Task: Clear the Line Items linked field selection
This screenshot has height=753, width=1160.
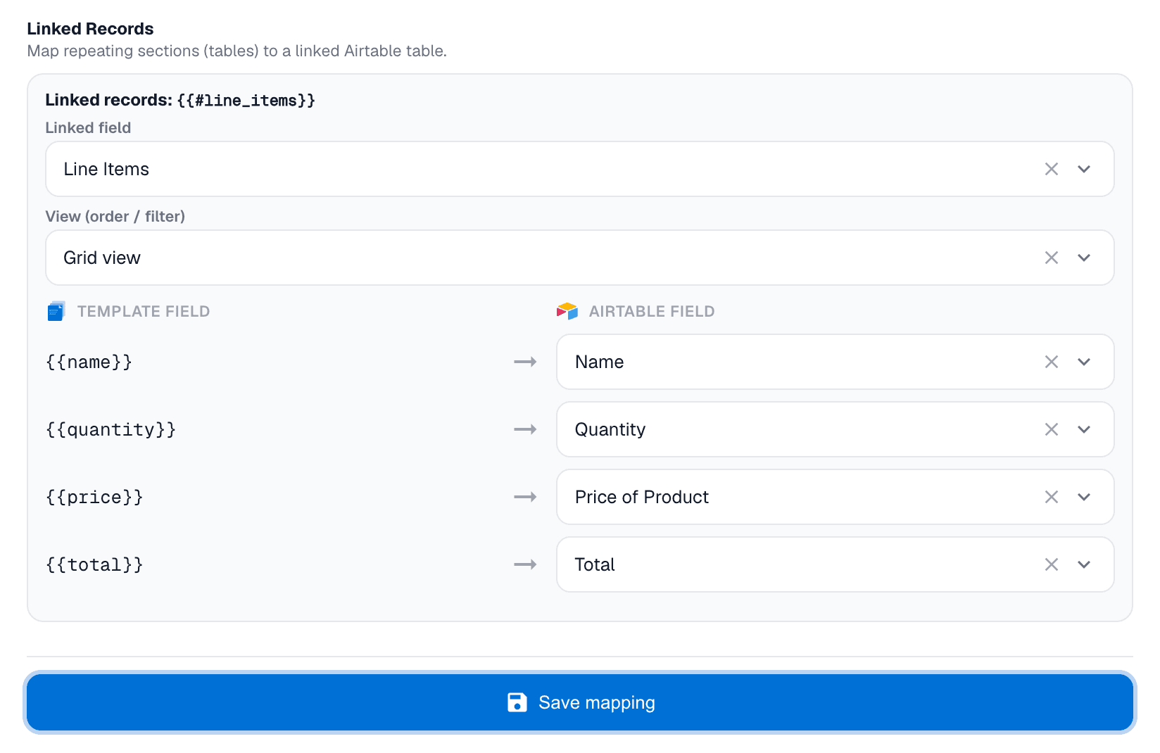Action: pyautogui.click(x=1052, y=169)
